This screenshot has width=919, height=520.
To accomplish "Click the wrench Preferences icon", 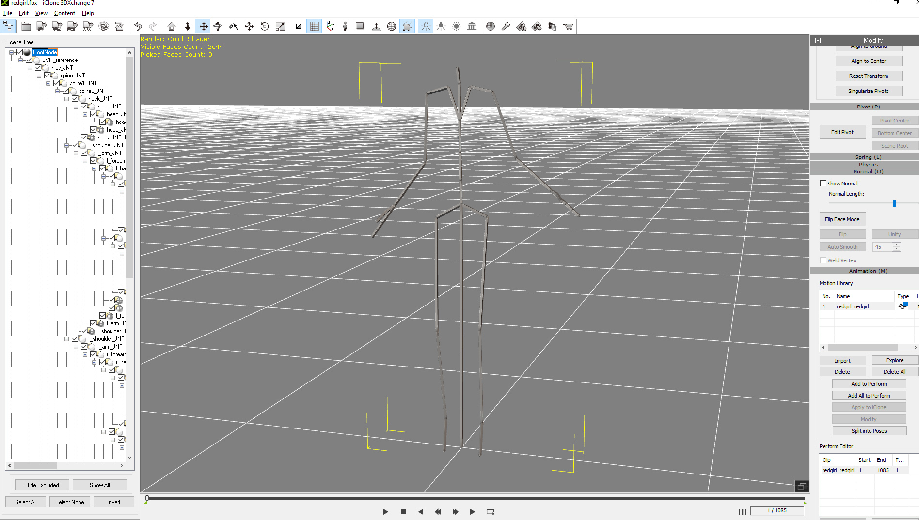I will tap(506, 27).
